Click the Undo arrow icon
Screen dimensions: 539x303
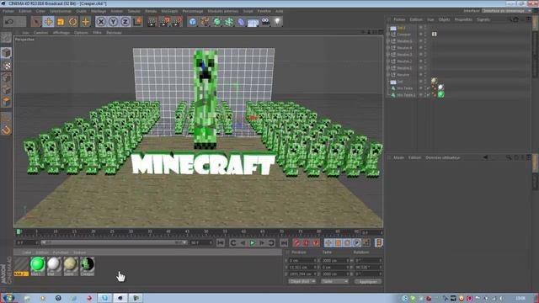(9, 22)
